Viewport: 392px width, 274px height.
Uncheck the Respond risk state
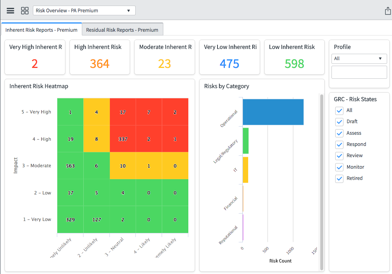tap(339, 144)
